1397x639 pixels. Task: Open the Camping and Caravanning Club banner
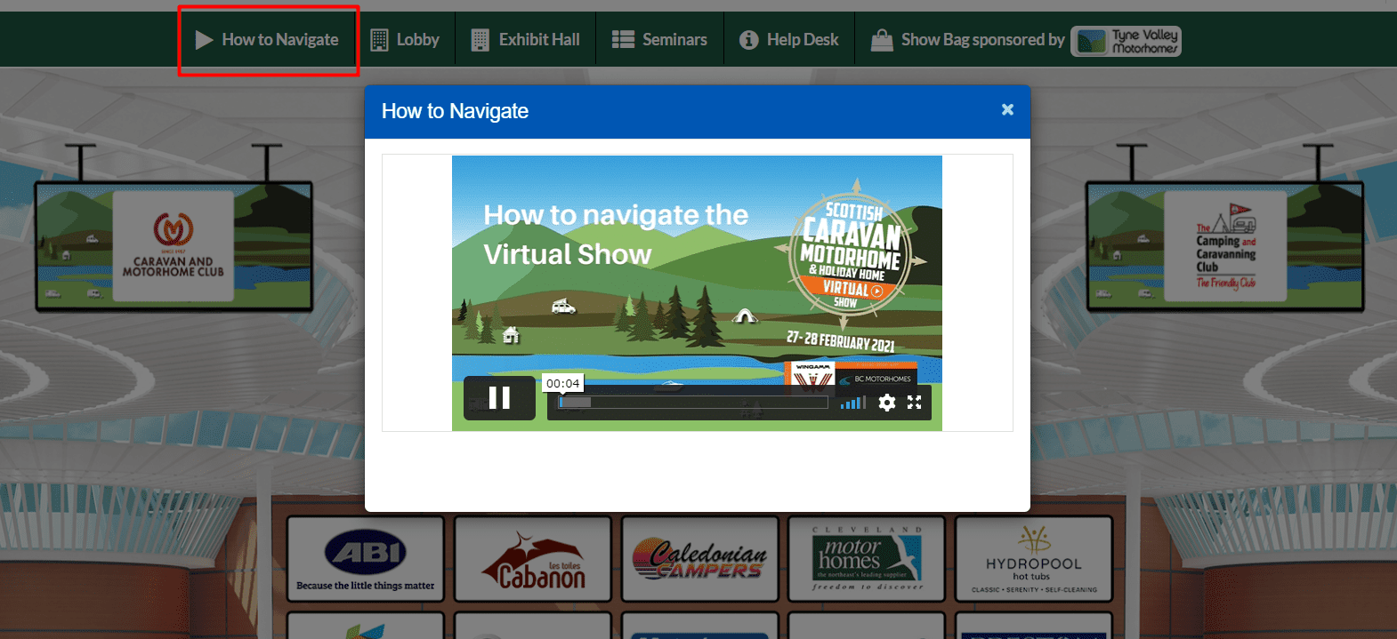tap(1224, 246)
